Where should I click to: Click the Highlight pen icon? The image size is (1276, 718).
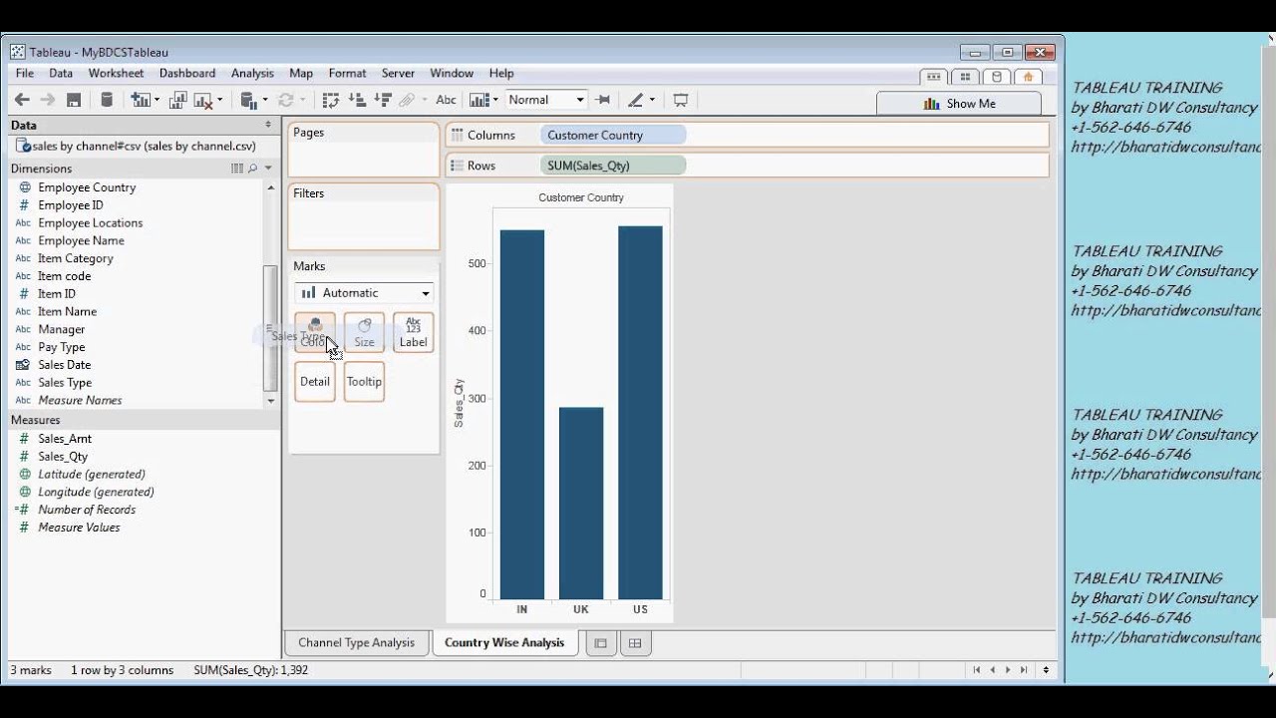coord(636,100)
